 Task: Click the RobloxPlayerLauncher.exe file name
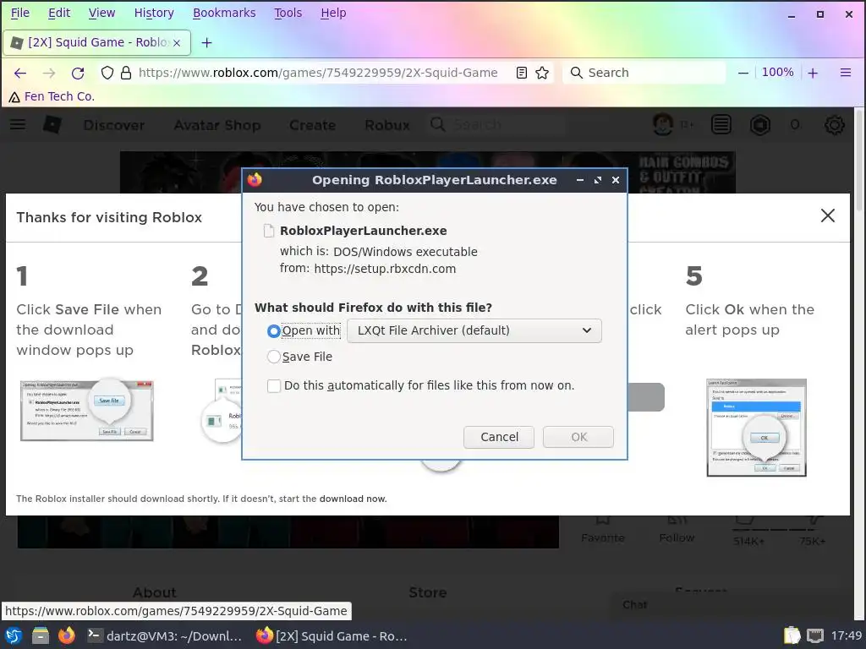[364, 231]
